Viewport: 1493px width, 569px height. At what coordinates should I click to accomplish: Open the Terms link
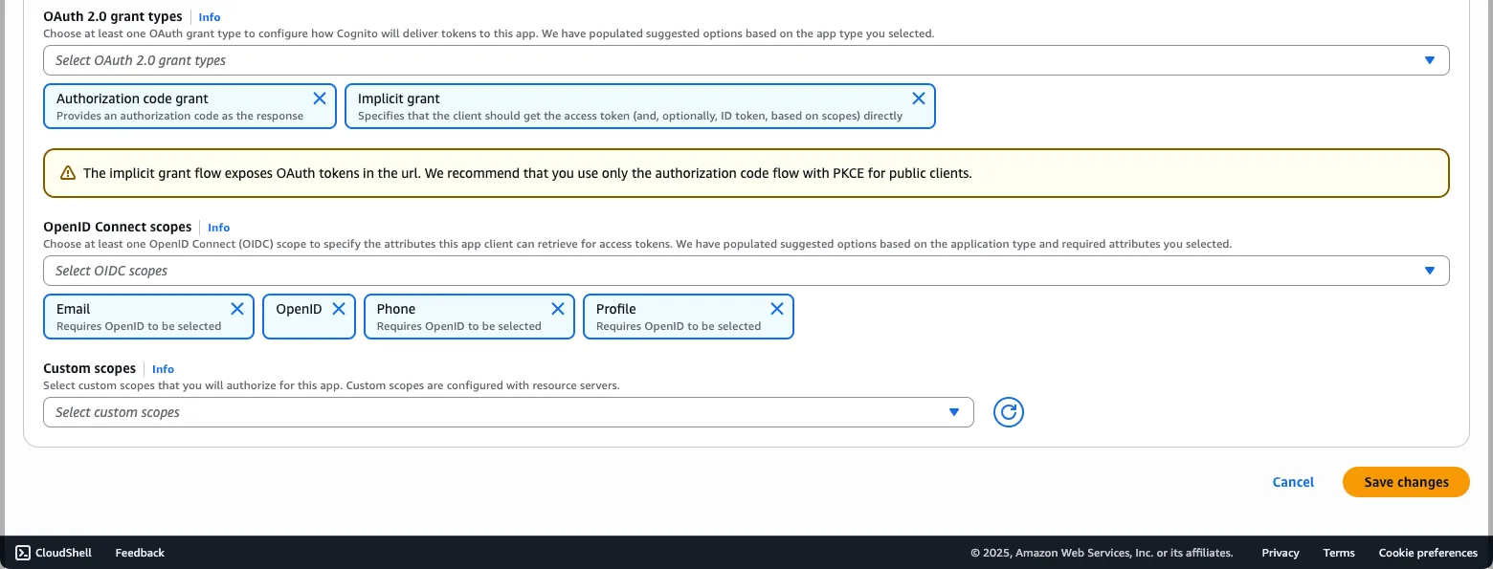coord(1339,553)
